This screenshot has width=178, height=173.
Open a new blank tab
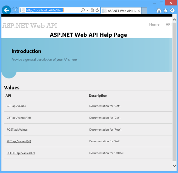(144, 11)
